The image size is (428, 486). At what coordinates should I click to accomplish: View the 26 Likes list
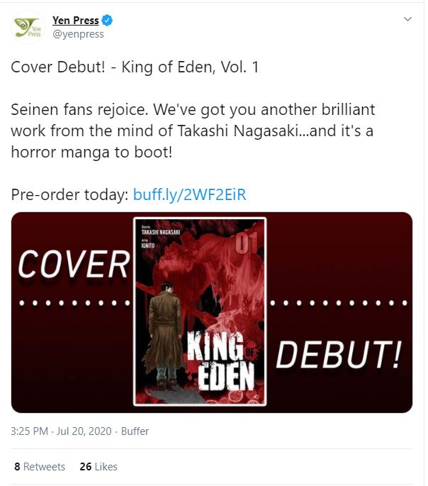click(98, 467)
